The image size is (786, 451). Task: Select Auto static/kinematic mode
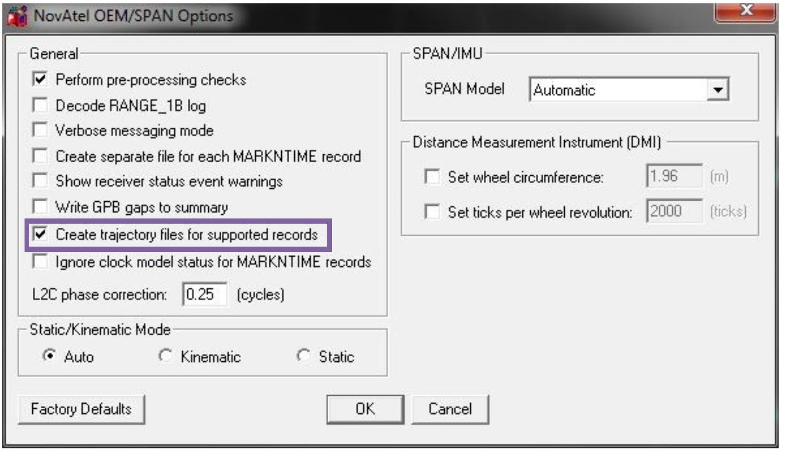tap(49, 356)
